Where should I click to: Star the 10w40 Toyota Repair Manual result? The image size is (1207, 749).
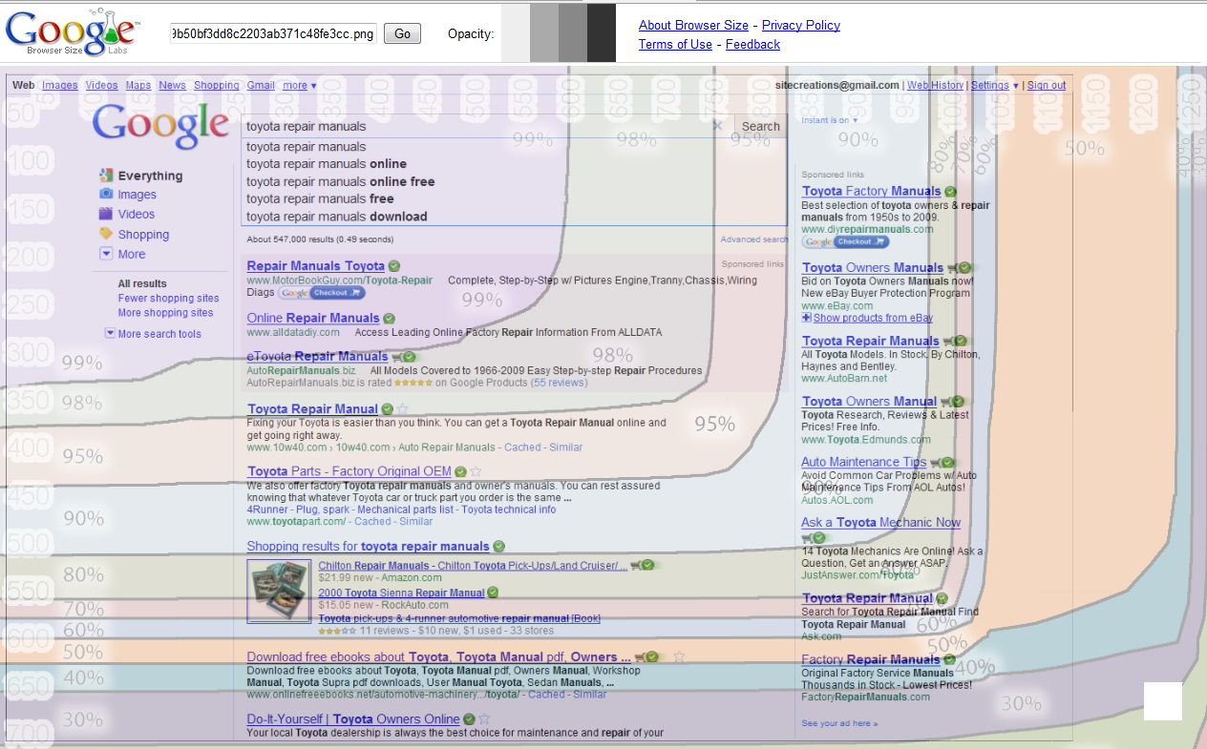coord(402,409)
